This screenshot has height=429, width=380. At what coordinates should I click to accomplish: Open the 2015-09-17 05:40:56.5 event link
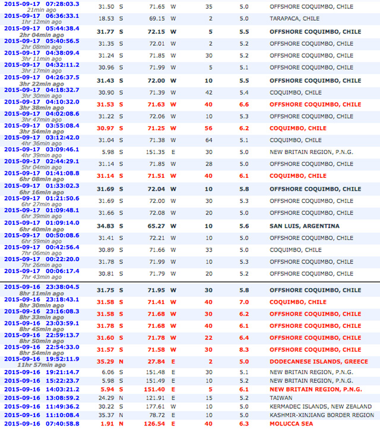click(42, 41)
